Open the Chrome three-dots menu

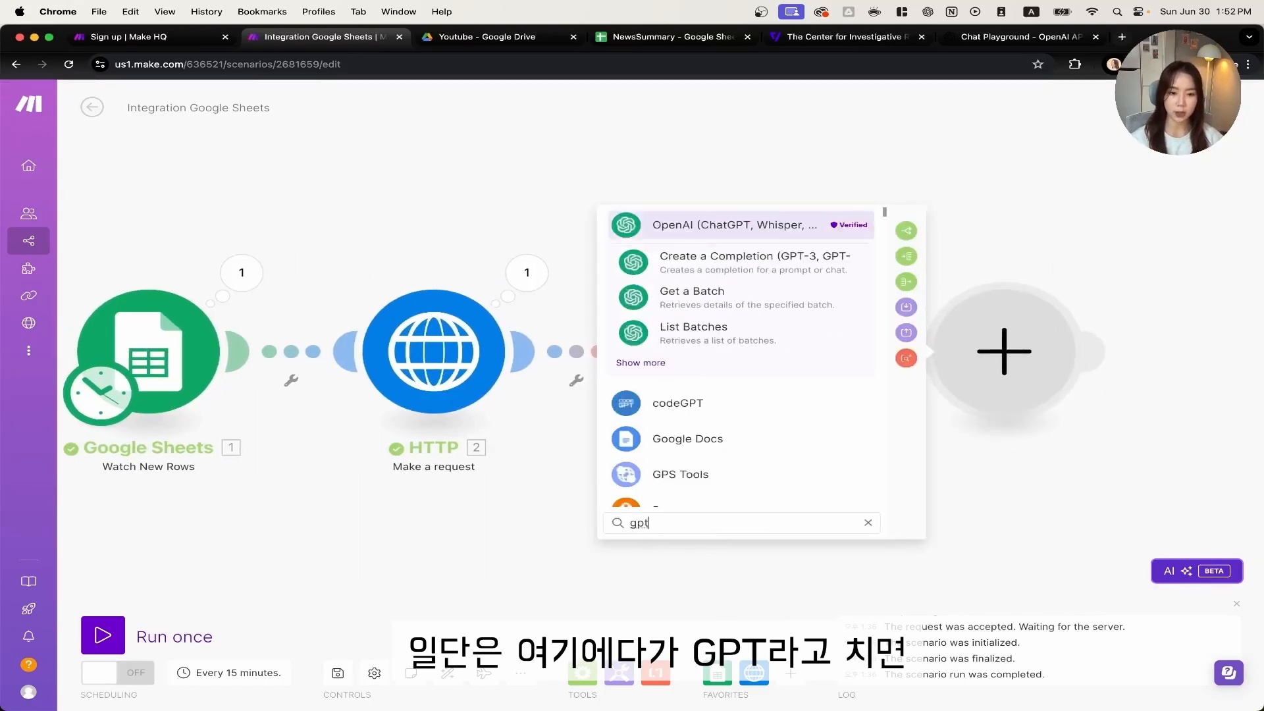1248,64
